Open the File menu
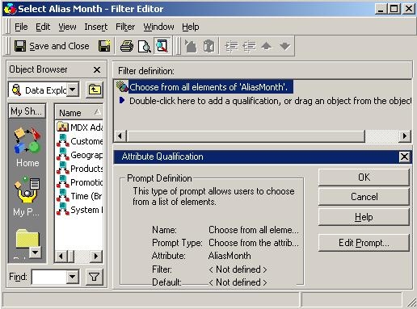Image resolution: width=417 pixels, height=309 pixels. (x=21, y=27)
